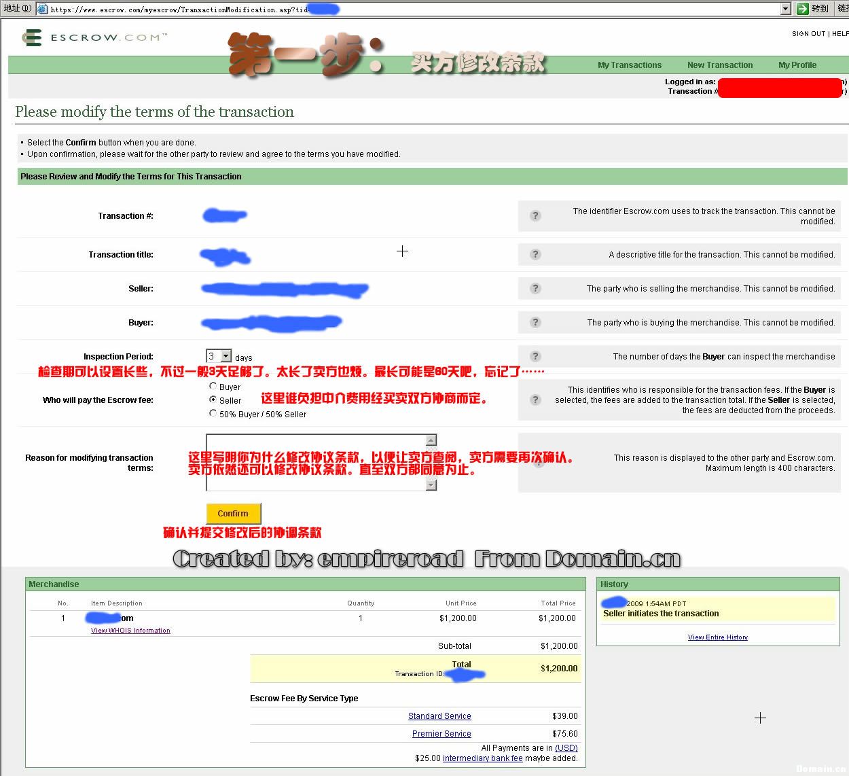Click the 'Escrow Fee By Service Type' heading

304,699
